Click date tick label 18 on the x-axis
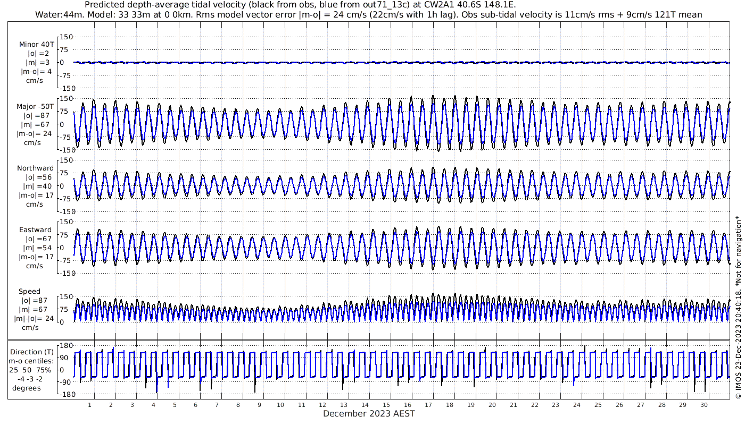Screen dimensions: 745x425 tap(450, 405)
